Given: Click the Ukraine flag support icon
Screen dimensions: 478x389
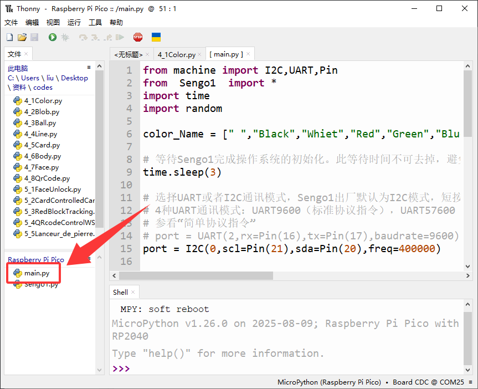Looking at the screenshot, I should (156, 37).
